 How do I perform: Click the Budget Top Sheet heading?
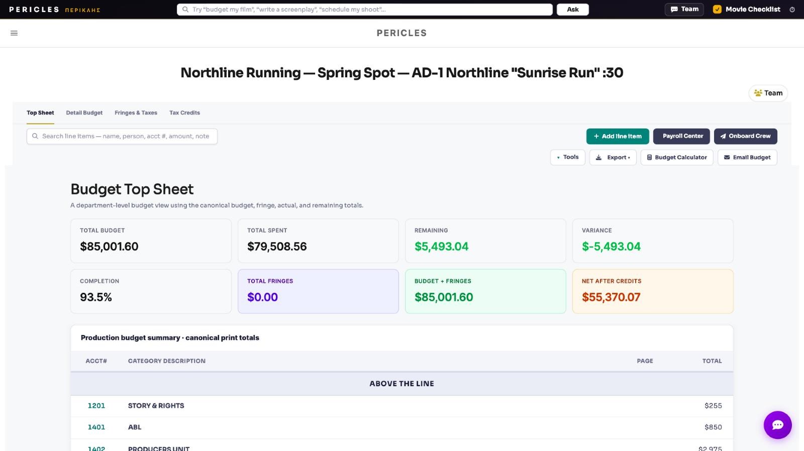click(x=132, y=189)
